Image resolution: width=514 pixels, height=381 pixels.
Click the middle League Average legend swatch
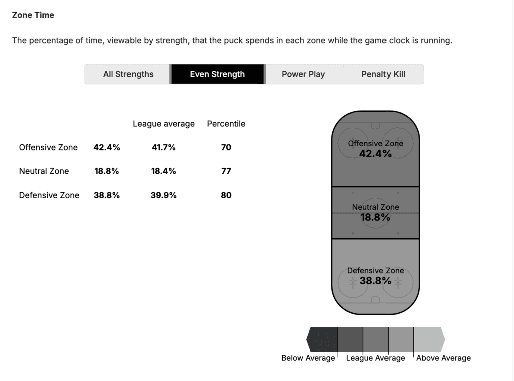(375, 339)
